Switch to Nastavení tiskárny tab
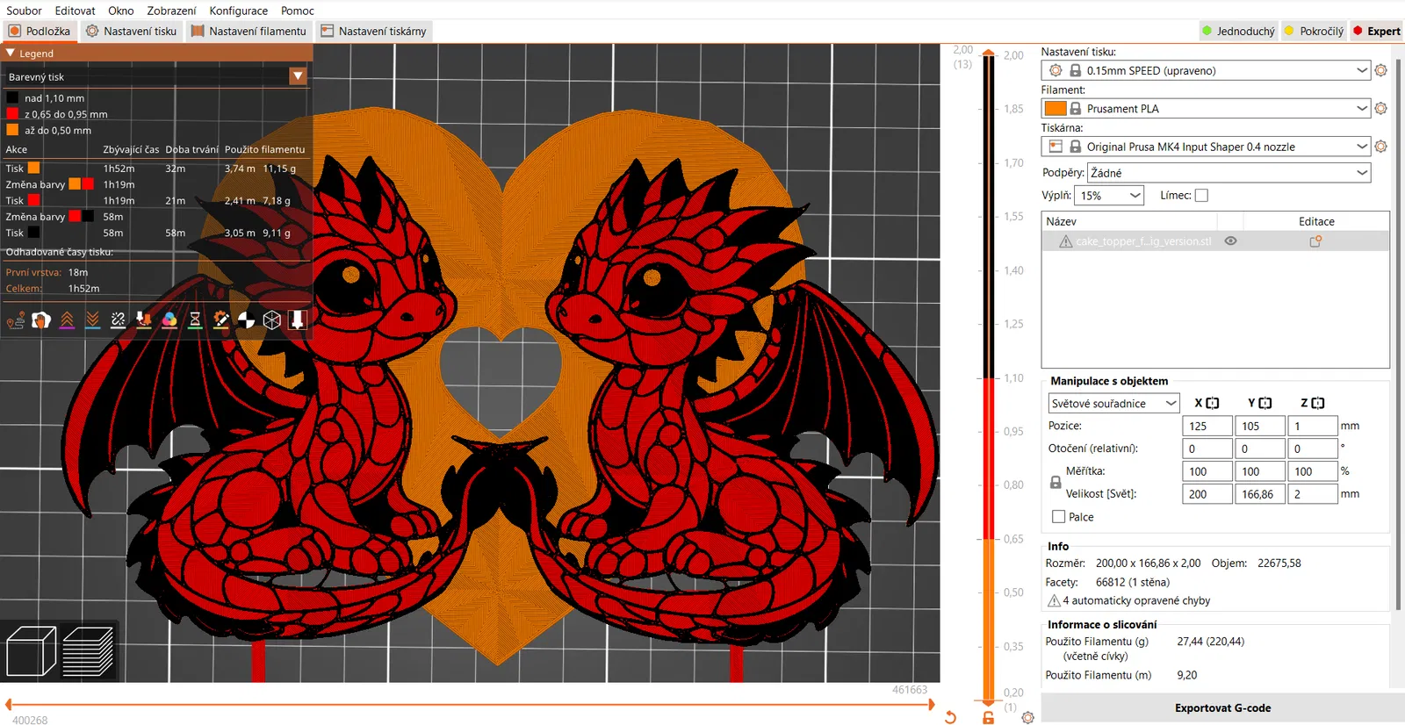This screenshot has height=725, width=1405. (x=373, y=31)
